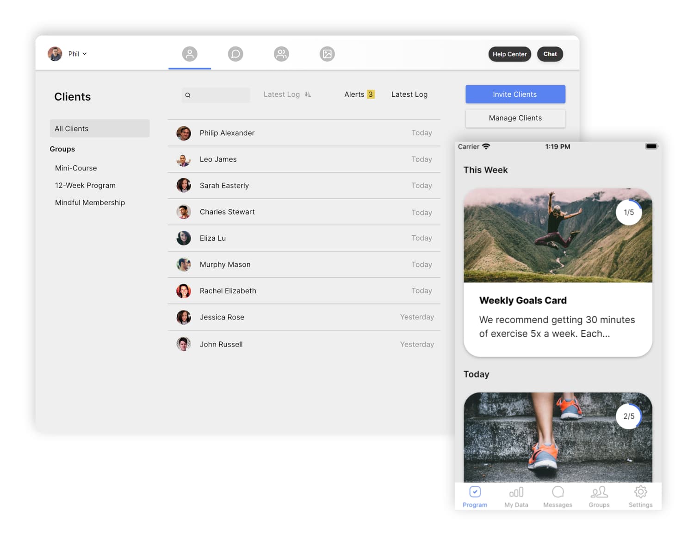Open the Messages chat bubble icon in top nav
This screenshot has width=694, height=541.
click(235, 54)
